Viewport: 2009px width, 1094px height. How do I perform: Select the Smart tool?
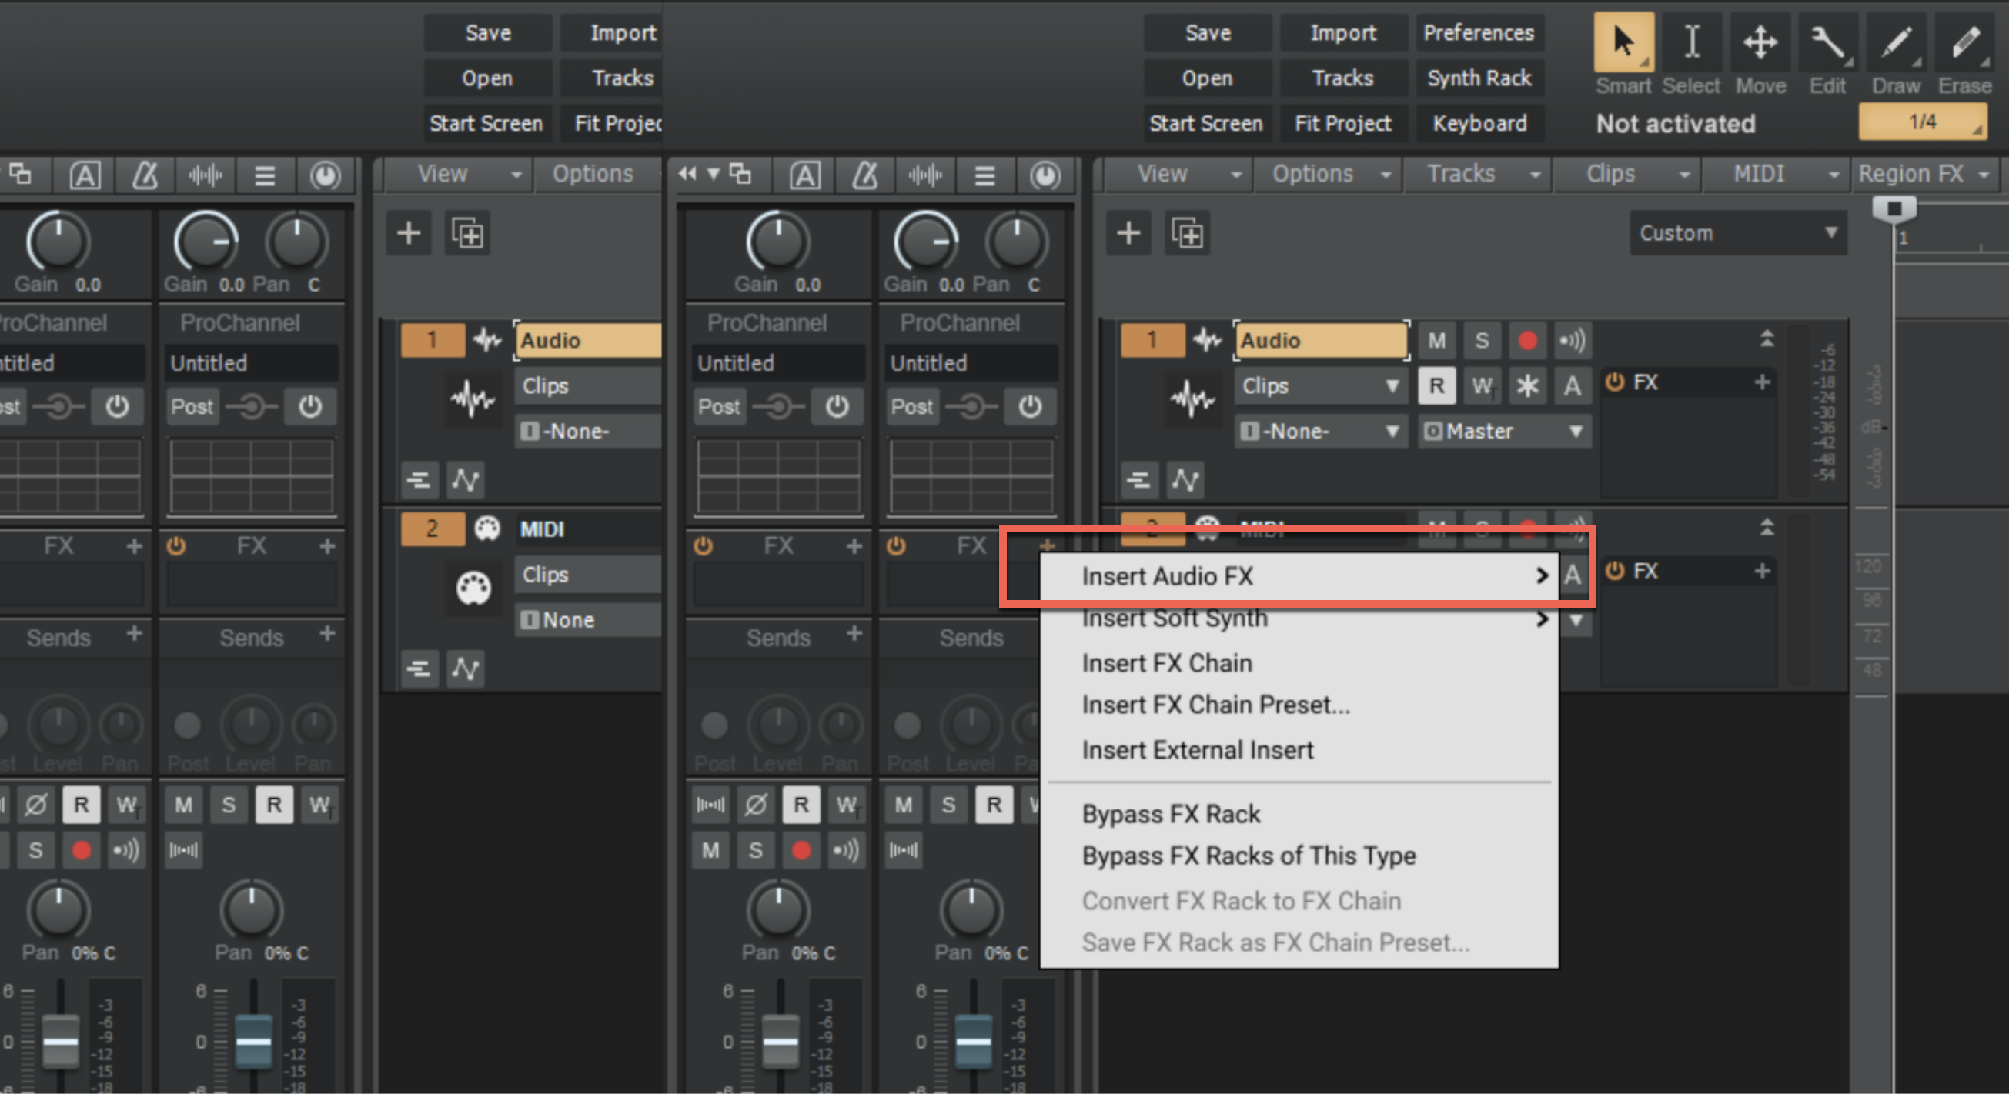point(1623,43)
